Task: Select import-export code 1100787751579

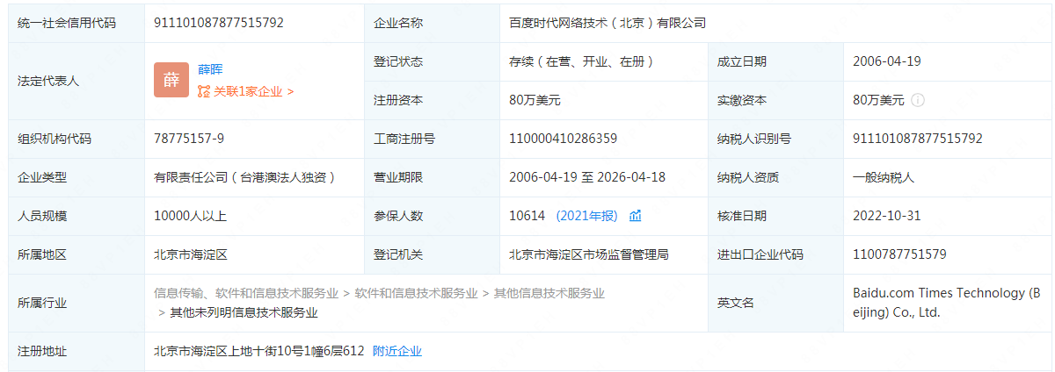Action: tap(899, 254)
